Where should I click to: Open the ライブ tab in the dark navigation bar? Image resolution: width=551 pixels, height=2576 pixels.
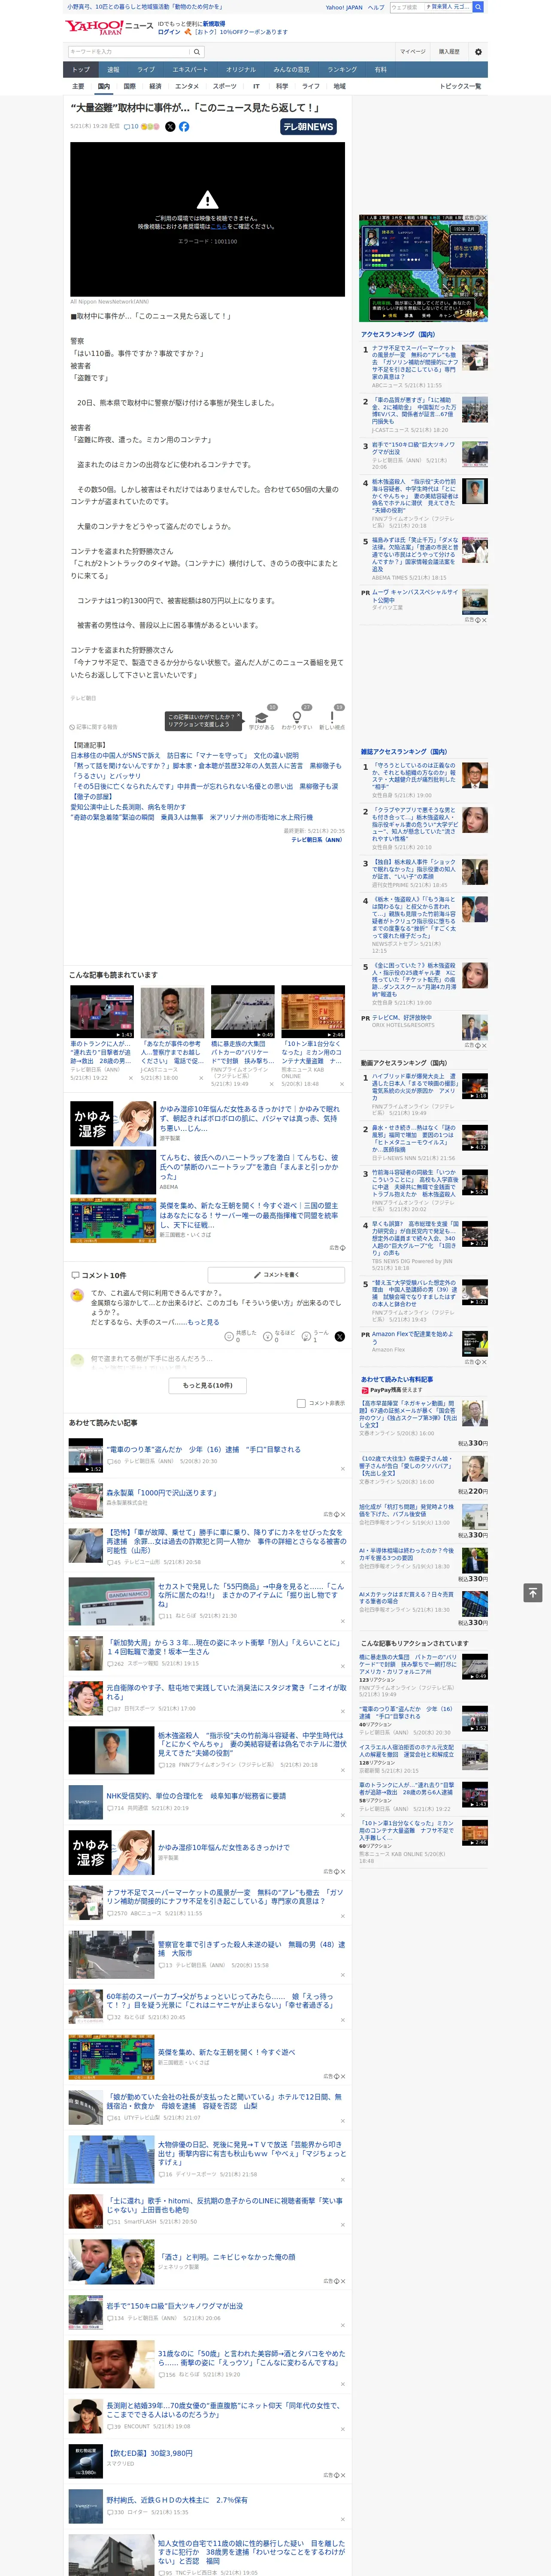point(146,70)
